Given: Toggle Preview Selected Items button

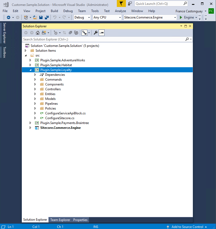Looking at the screenshot, I should 102,33.
